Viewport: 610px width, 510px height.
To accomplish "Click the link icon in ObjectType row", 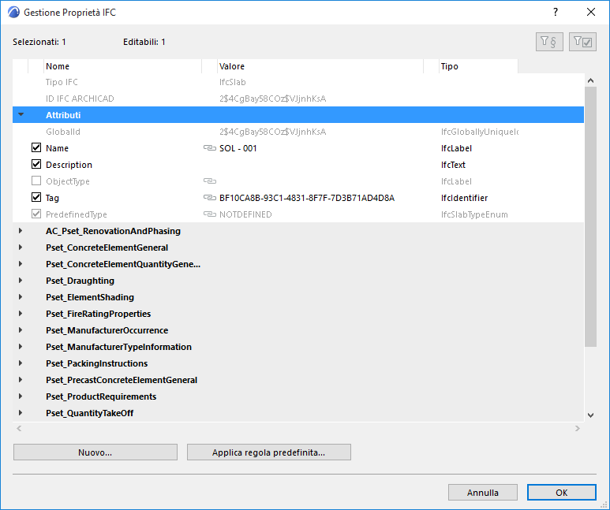I will point(210,181).
